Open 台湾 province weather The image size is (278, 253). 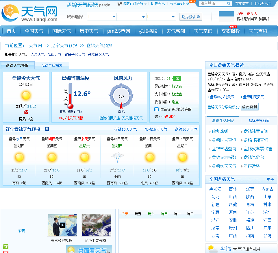tap(267, 236)
